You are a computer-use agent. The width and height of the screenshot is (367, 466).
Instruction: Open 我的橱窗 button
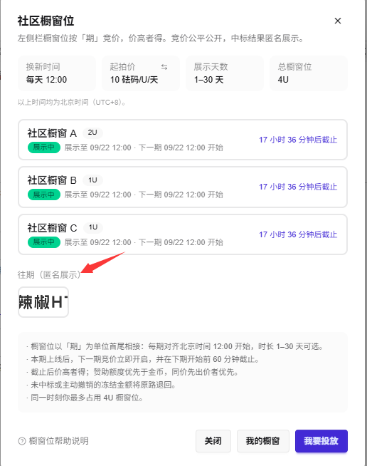coord(263,441)
